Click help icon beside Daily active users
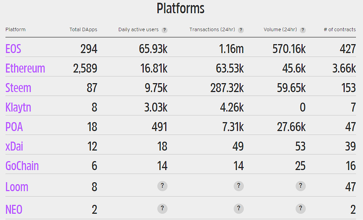 pos(164,30)
